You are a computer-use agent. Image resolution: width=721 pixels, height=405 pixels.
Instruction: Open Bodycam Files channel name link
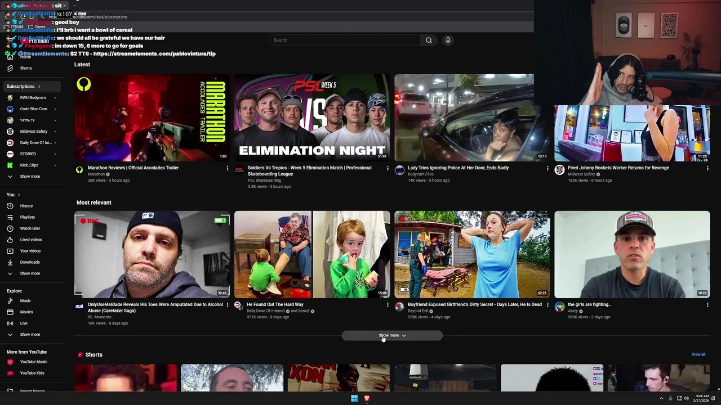point(420,174)
